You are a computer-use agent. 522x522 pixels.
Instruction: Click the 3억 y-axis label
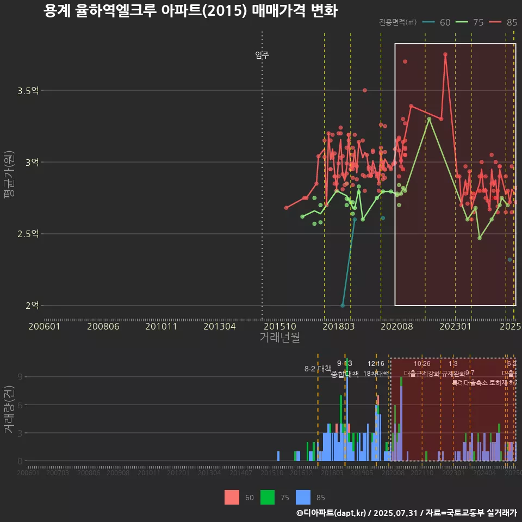coord(32,163)
